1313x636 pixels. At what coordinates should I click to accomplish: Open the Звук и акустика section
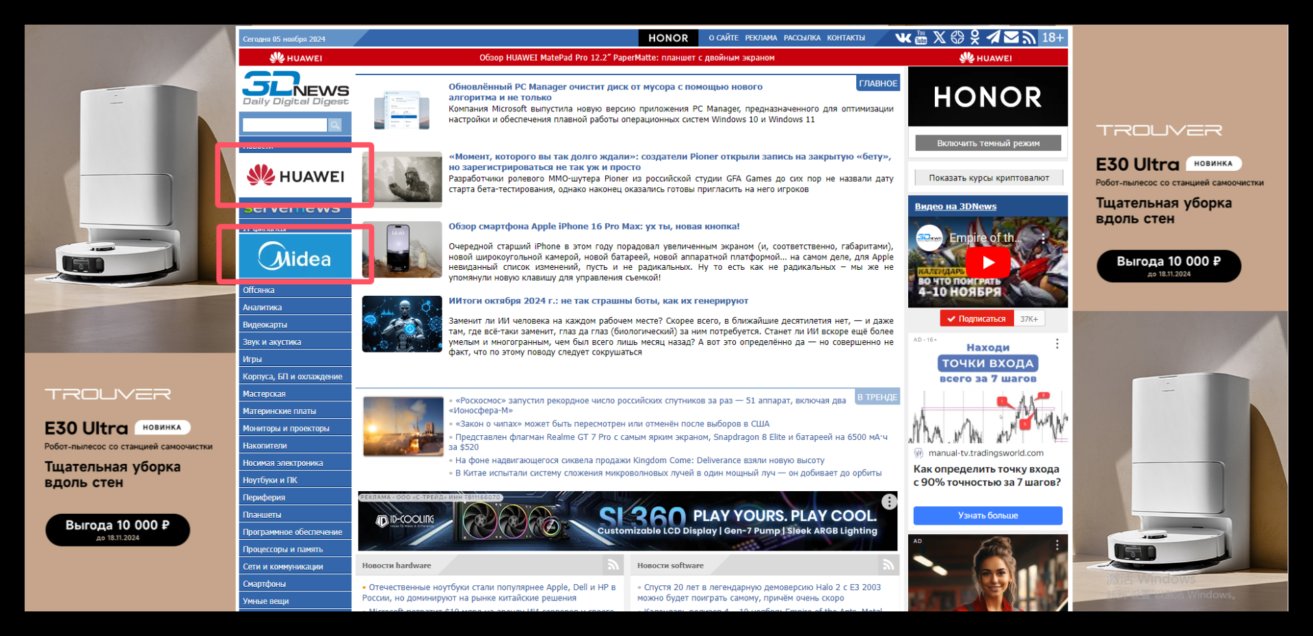(295, 342)
